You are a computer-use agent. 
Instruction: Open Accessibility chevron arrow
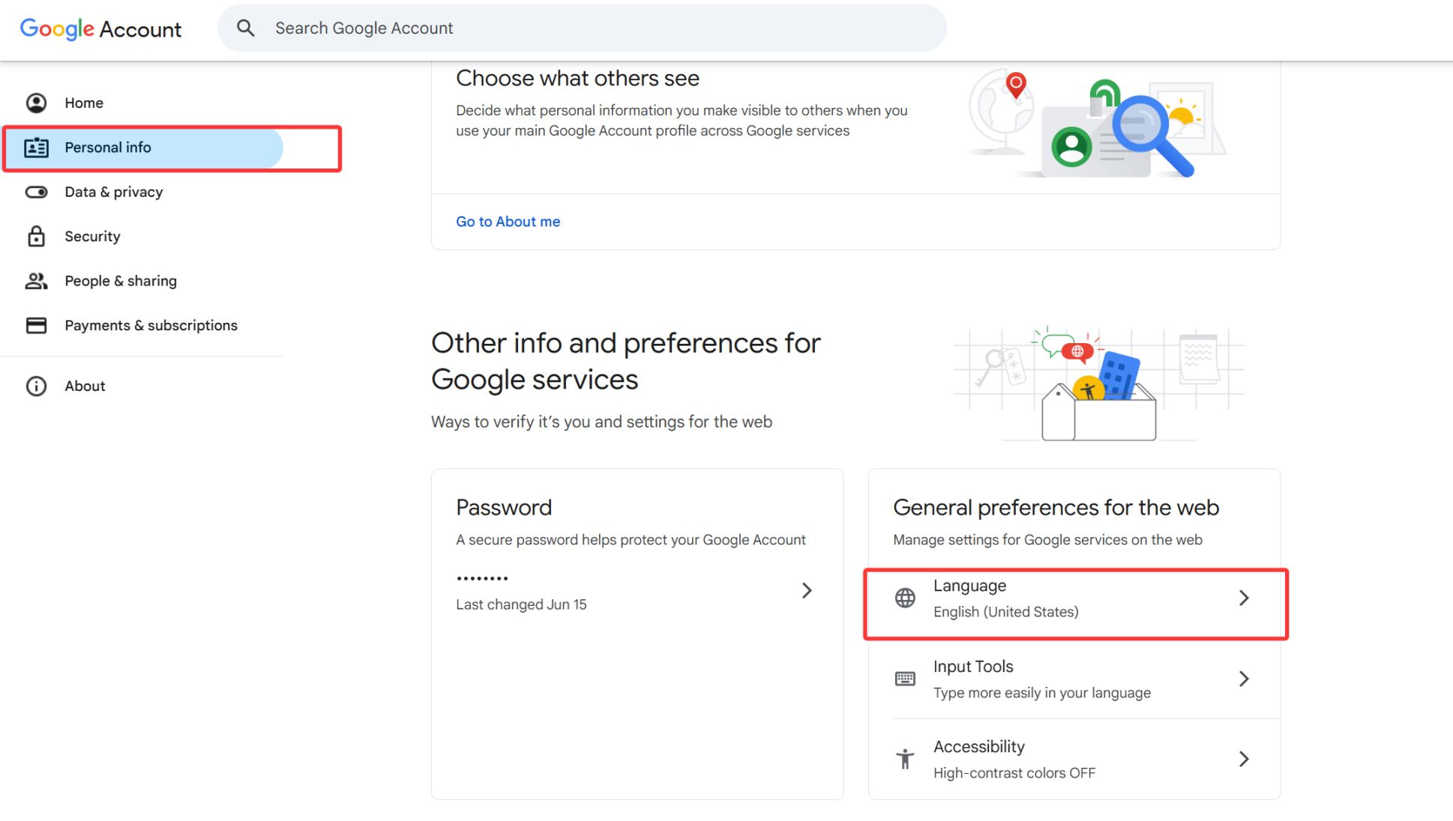[x=1244, y=759]
